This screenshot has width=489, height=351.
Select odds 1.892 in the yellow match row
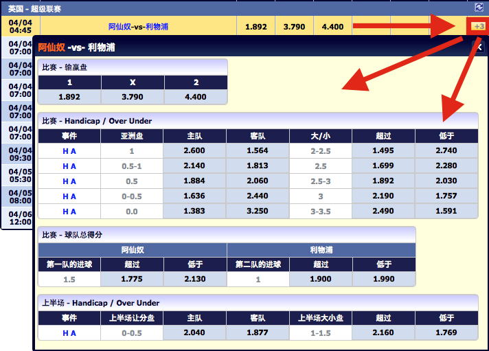click(256, 27)
